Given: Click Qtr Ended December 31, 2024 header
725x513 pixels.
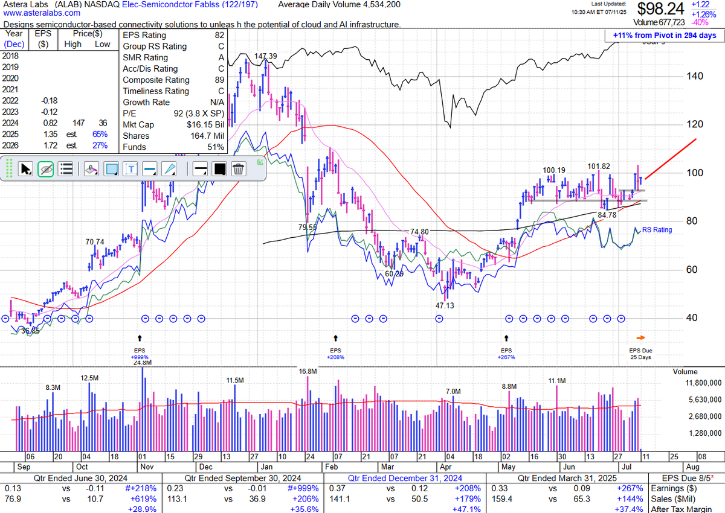Looking at the screenshot, I should pos(404,477).
